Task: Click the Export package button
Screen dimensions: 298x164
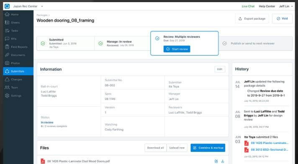Action: click(252, 19)
